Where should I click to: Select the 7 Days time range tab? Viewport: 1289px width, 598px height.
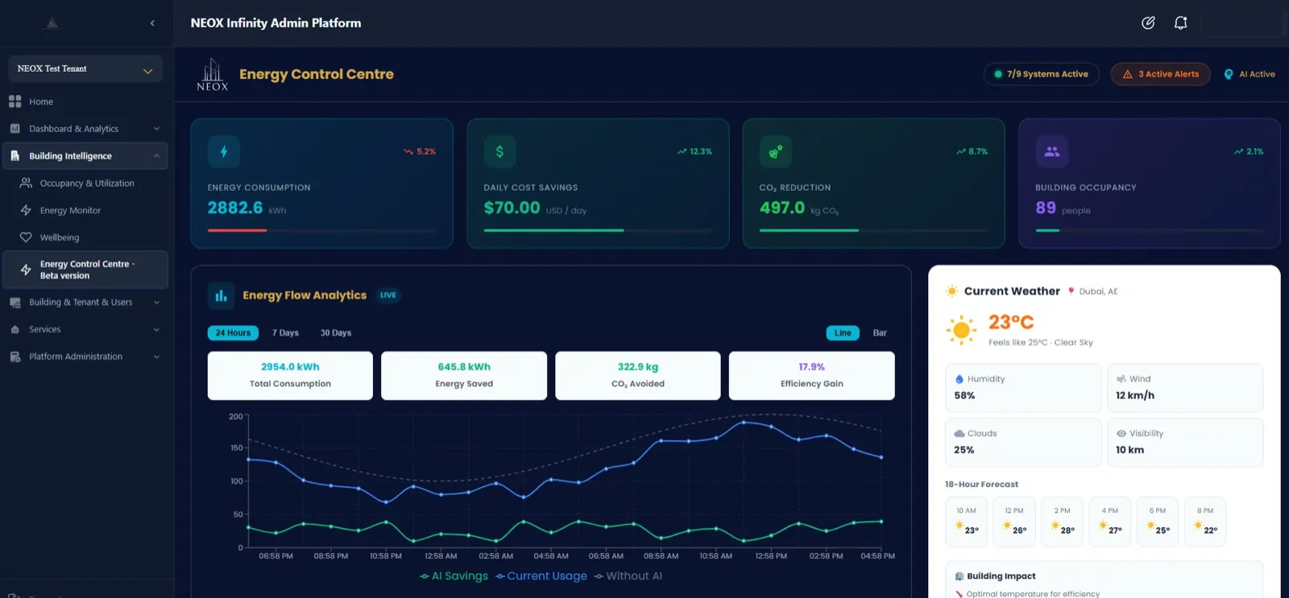pyautogui.click(x=285, y=332)
